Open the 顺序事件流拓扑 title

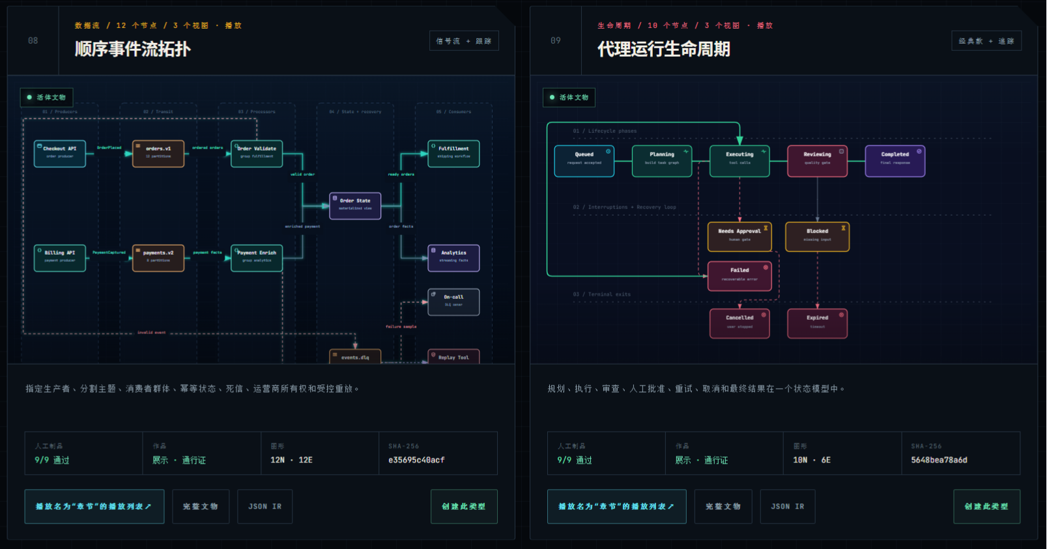pyautogui.click(x=133, y=49)
